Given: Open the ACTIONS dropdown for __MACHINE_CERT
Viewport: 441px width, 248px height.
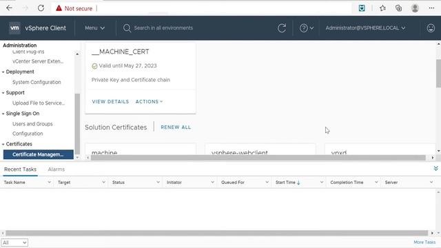Looking at the screenshot, I should [149, 101].
